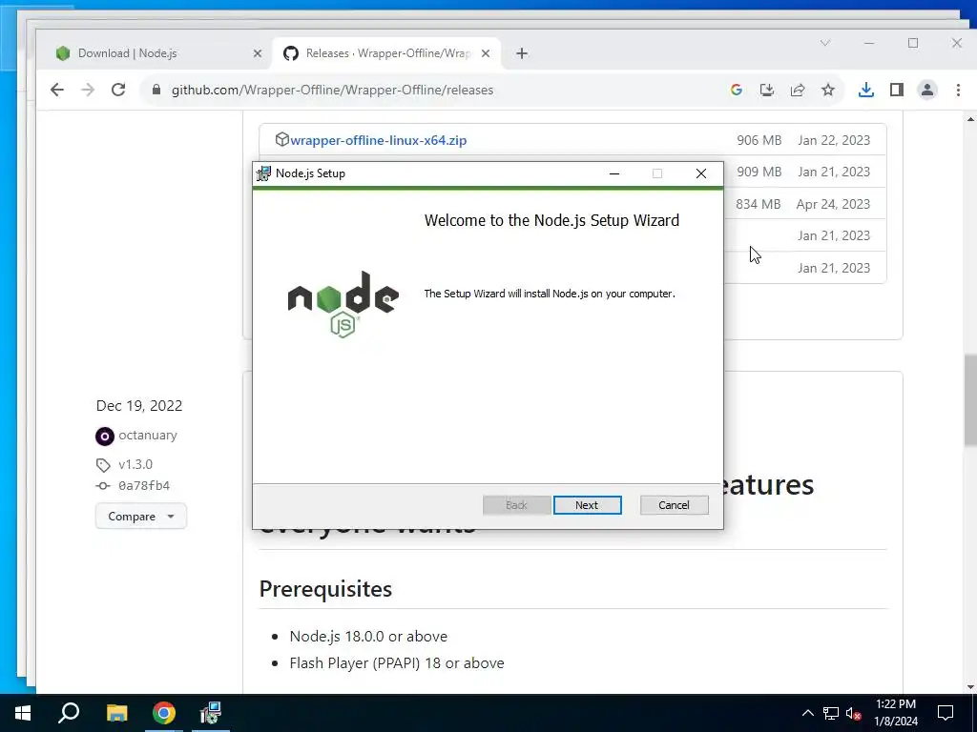Close the Releases Wrapper-Offline tab

click(486, 53)
